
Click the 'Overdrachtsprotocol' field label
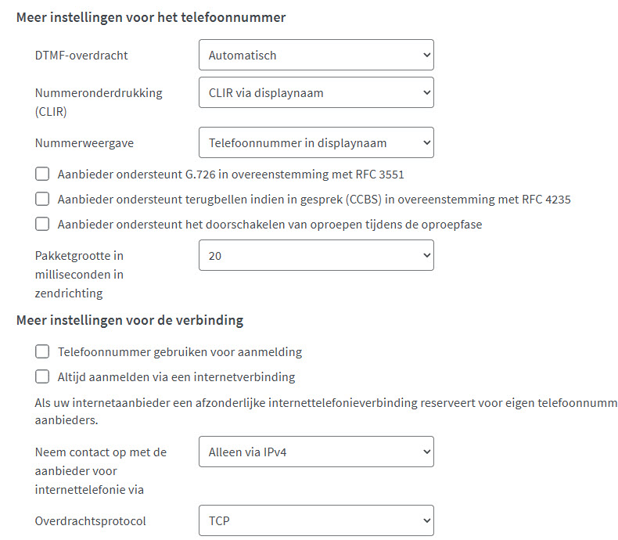click(90, 520)
